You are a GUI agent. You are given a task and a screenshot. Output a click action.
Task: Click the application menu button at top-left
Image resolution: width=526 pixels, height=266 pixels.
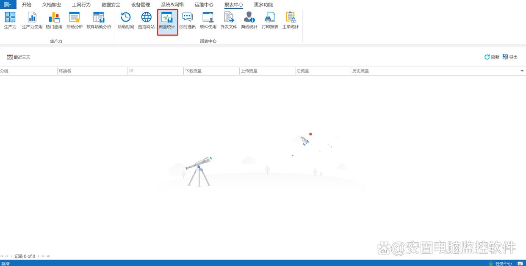click(8, 5)
